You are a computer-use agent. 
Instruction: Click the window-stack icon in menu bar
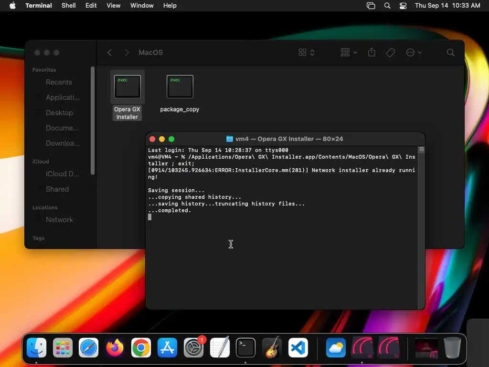coord(371,6)
